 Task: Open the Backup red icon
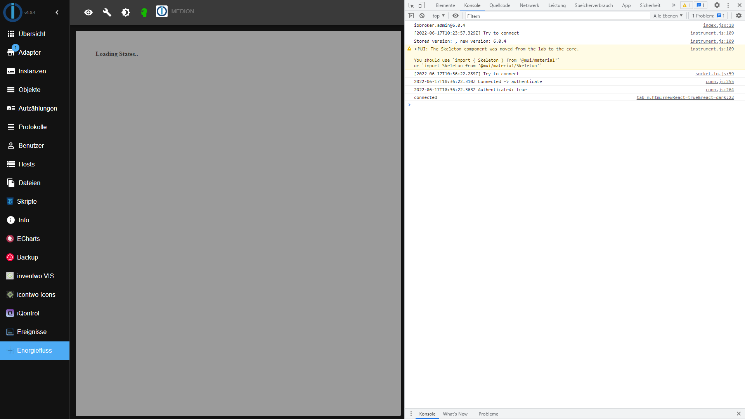click(10, 257)
